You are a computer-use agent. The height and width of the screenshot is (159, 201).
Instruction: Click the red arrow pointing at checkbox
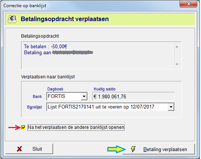click(14, 127)
